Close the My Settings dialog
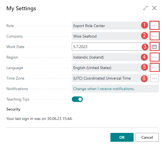The height and width of the screenshot is (147, 164). point(154,8)
